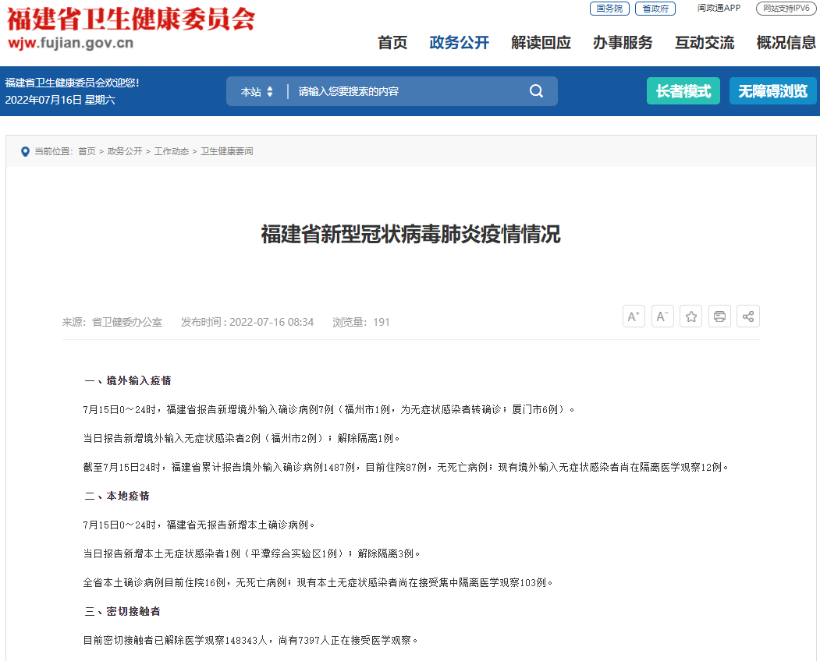Click the printer icon to print the article

pyautogui.click(x=719, y=316)
